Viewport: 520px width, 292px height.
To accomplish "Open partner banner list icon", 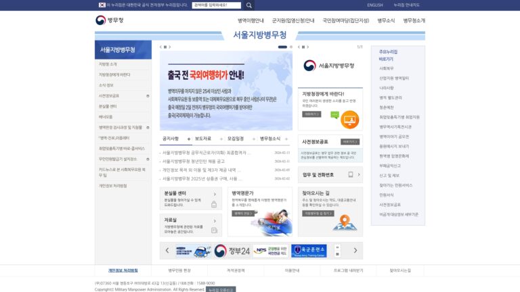I will pyautogui.click(x=338, y=254).
